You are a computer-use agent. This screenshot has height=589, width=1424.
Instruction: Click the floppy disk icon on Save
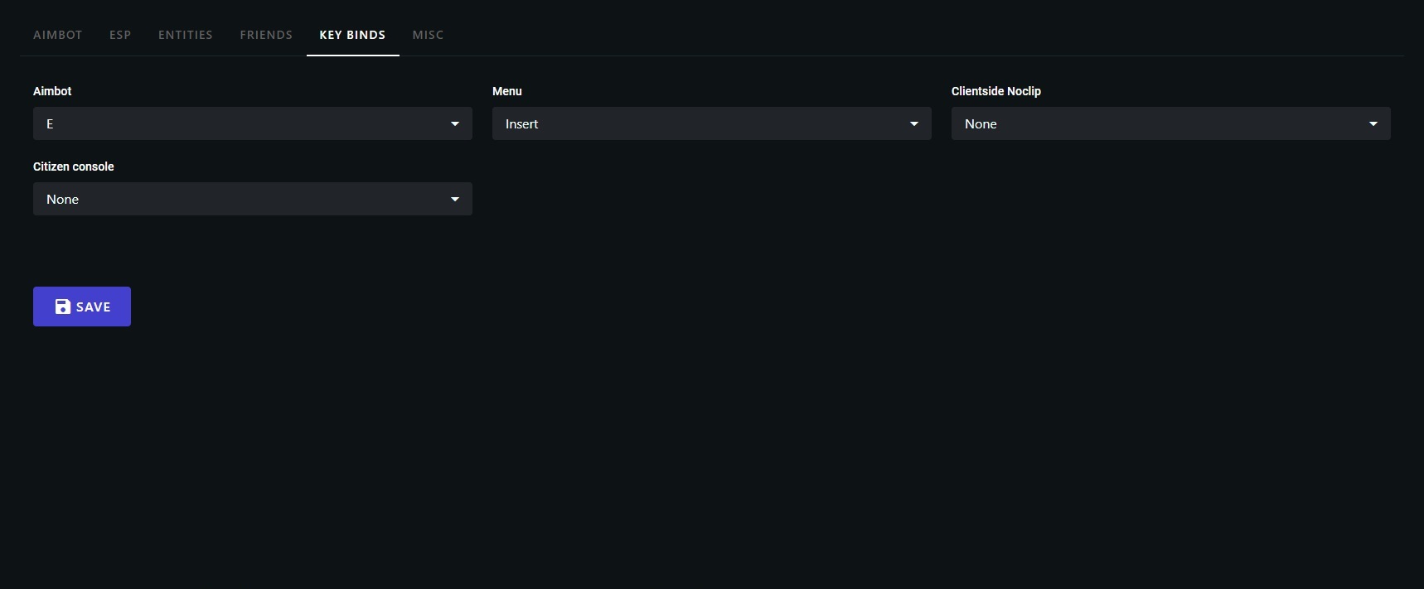pyautogui.click(x=62, y=307)
